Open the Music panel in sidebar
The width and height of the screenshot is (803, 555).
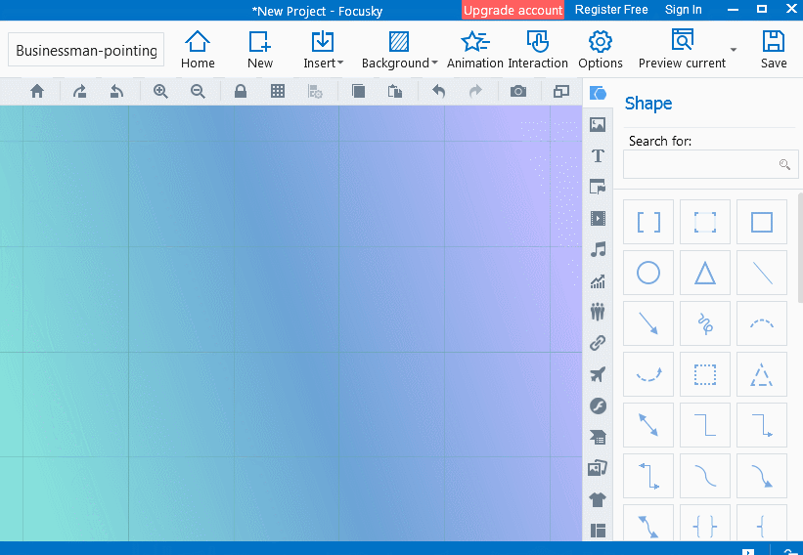tap(598, 249)
